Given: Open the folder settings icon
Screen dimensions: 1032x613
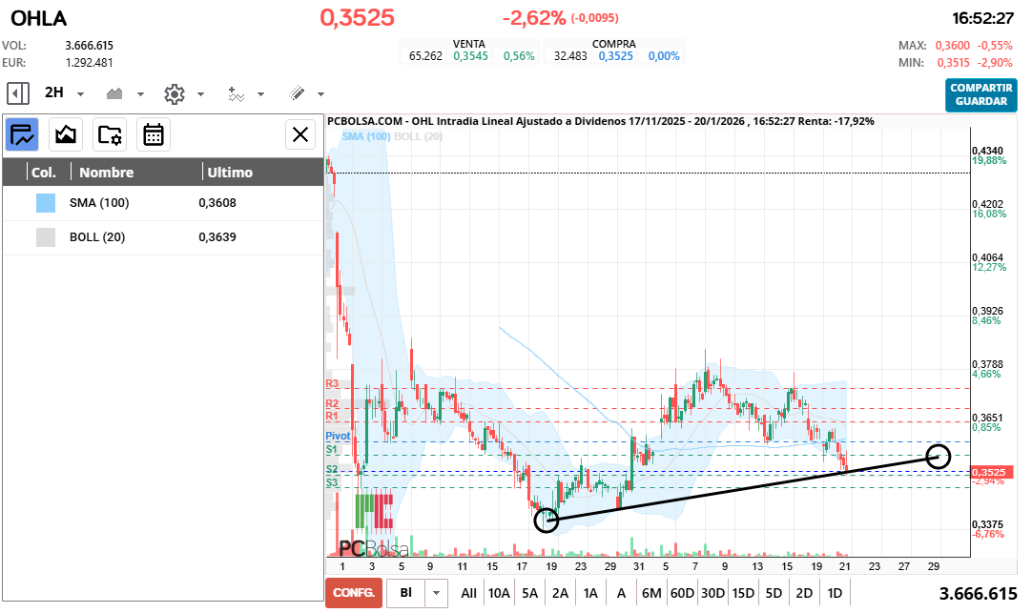Looking at the screenshot, I should [110, 134].
